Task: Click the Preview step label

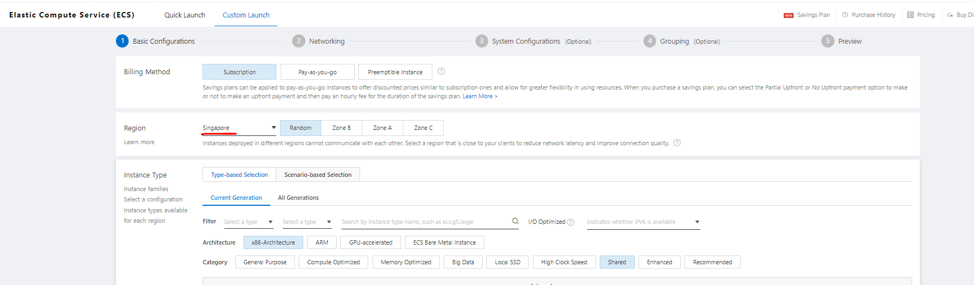Action: pos(850,41)
